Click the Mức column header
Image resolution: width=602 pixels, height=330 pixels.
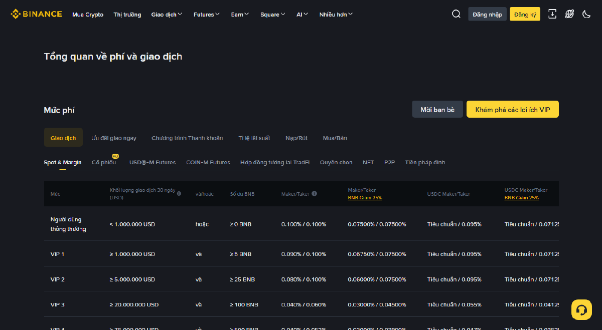pyautogui.click(x=55, y=194)
